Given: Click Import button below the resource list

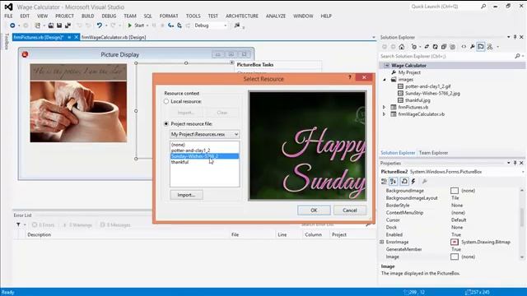Looking at the screenshot, I should 186,195.
